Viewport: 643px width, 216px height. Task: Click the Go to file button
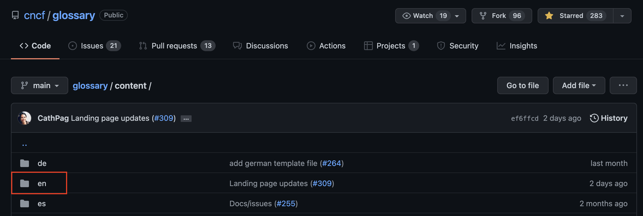pos(523,85)
